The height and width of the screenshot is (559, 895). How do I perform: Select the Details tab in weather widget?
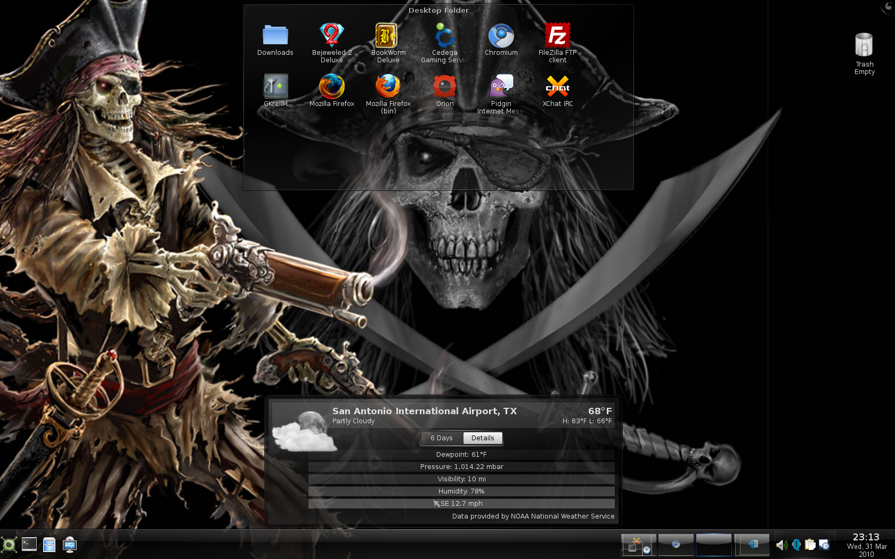coord(483,438)
